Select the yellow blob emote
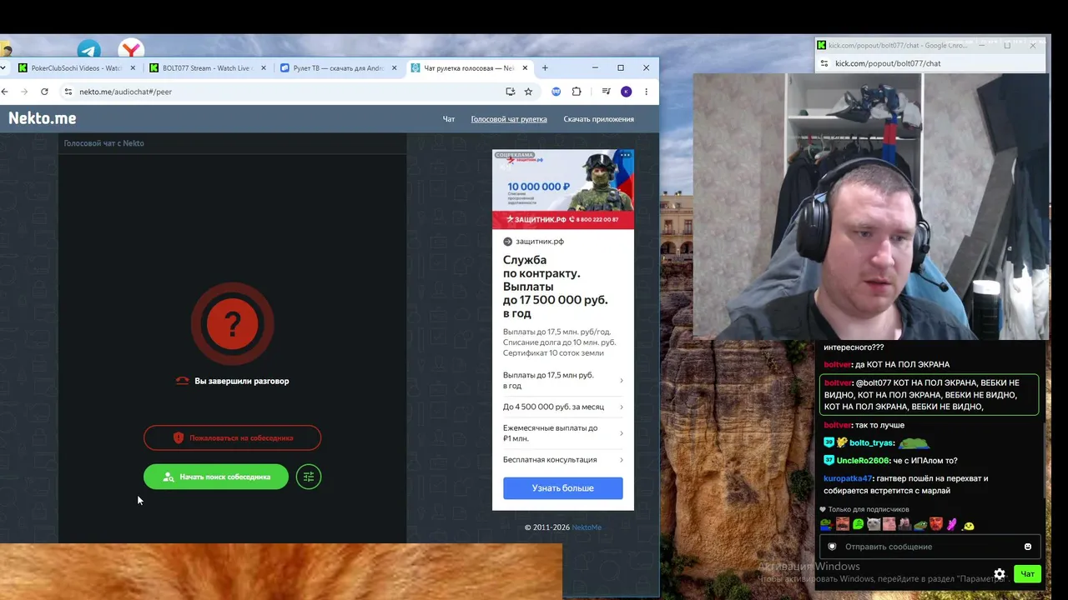1068x600 pixels. 969,526
